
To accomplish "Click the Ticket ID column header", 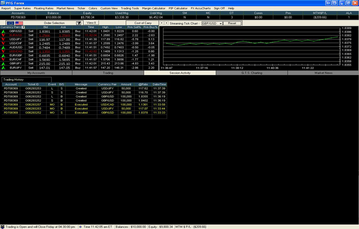I will click(x=33, y=84).
